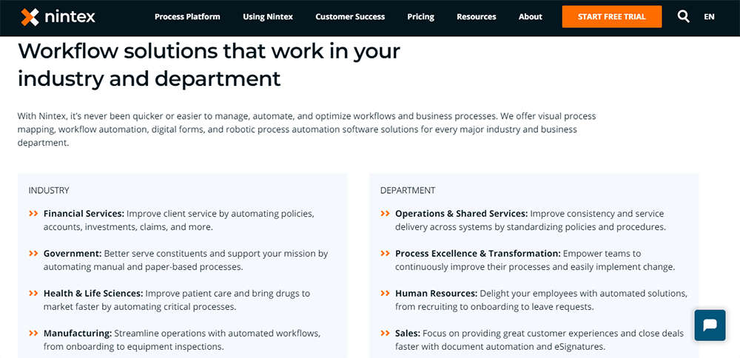
Task: Click the arrows icon beside Manufacturing
Action: (33, 334)
